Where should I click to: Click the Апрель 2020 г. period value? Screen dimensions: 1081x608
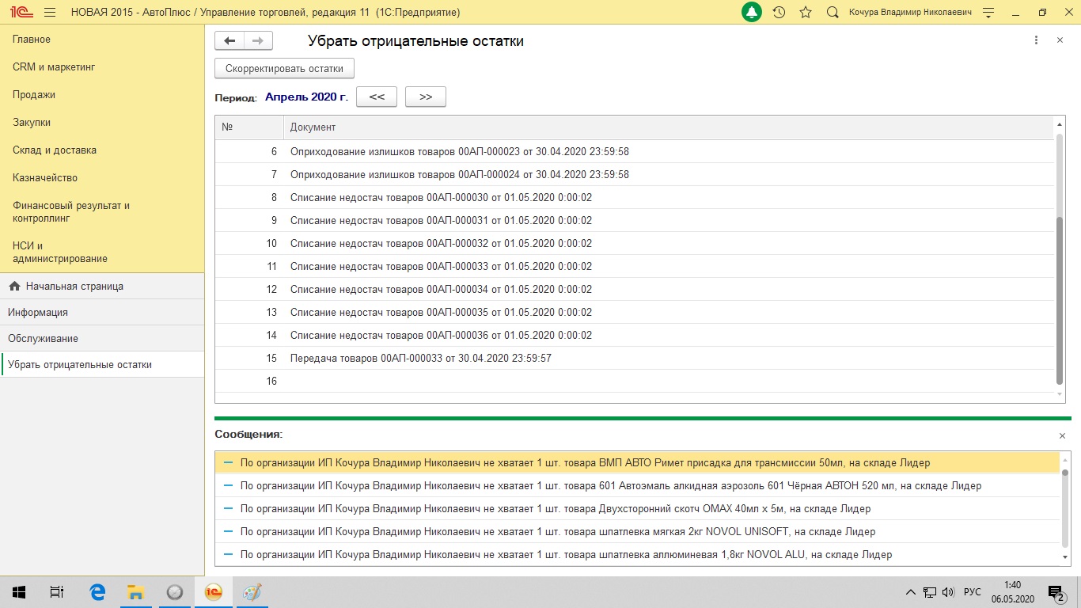(x=306, y=97)
